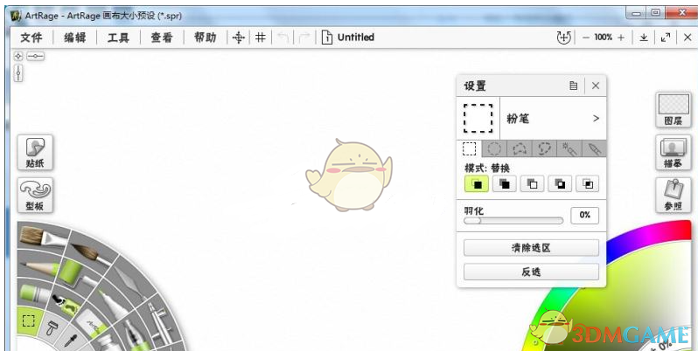Switch to the ellipse selection type
Screen dimensions: 698x351
tap(494, 149)
